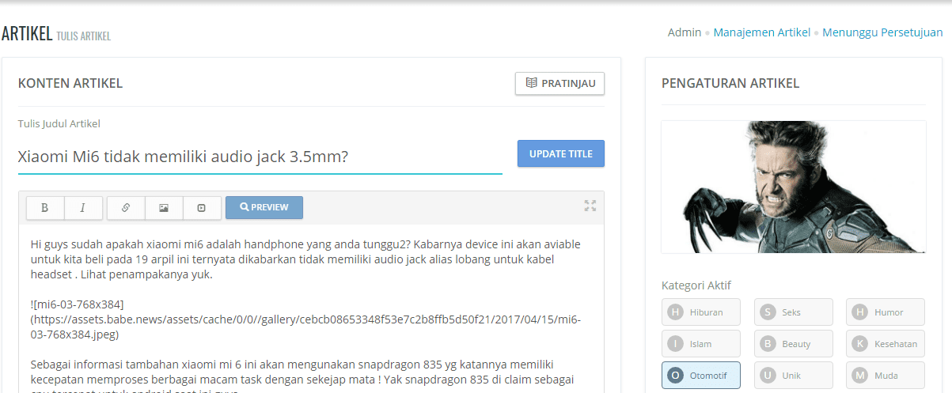The image size is (952, 393).
Task: Click the KONTEN ARTIKEL heading
Action: [x=70, y=83]
